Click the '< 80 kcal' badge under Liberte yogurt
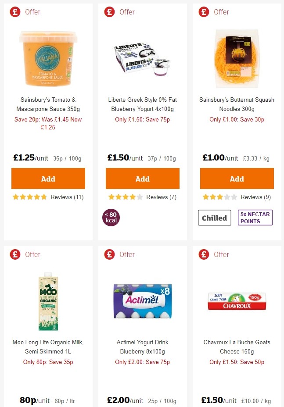284x407 pixels. pos(111,218)
